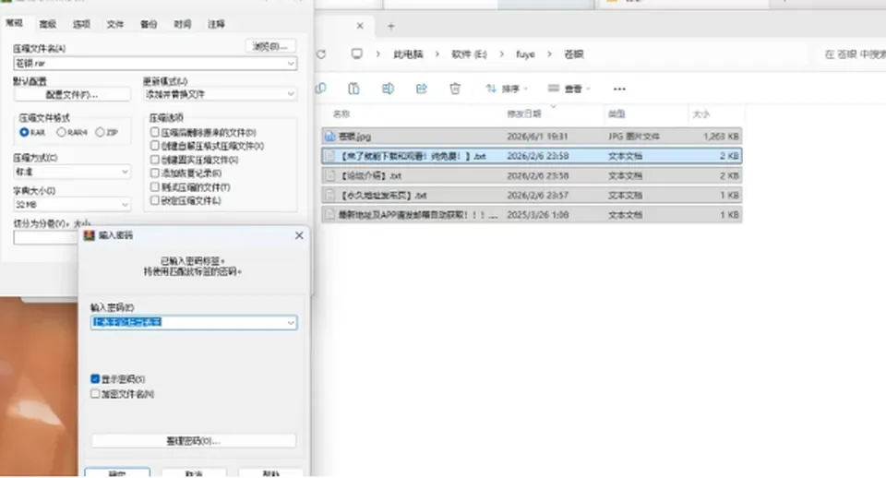Expand chevron after fuye breadcrumb

coord(549,54)
